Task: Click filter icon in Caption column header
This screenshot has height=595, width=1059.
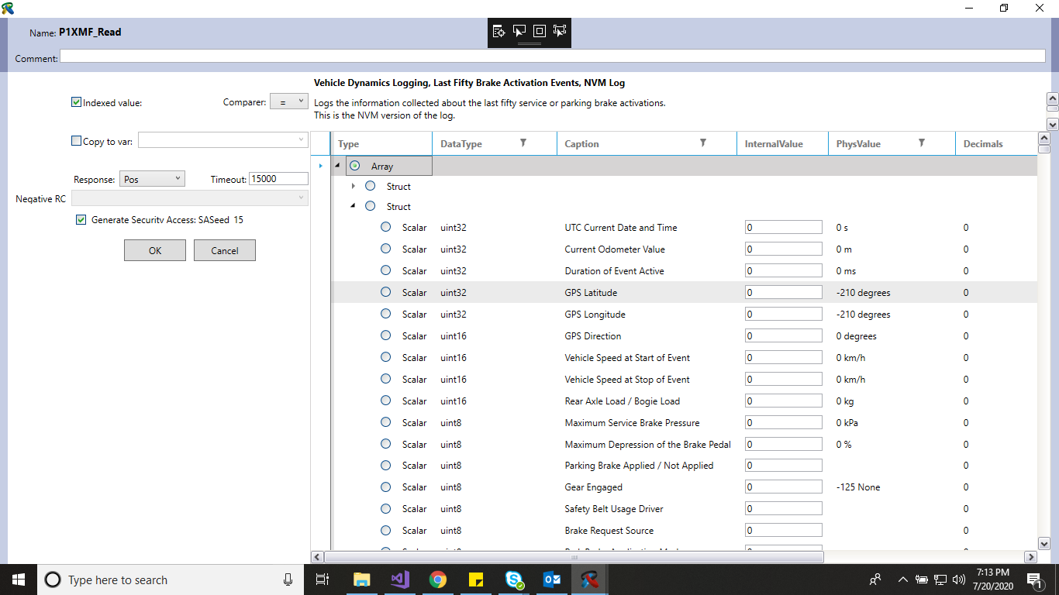Action: coord(703,143)
